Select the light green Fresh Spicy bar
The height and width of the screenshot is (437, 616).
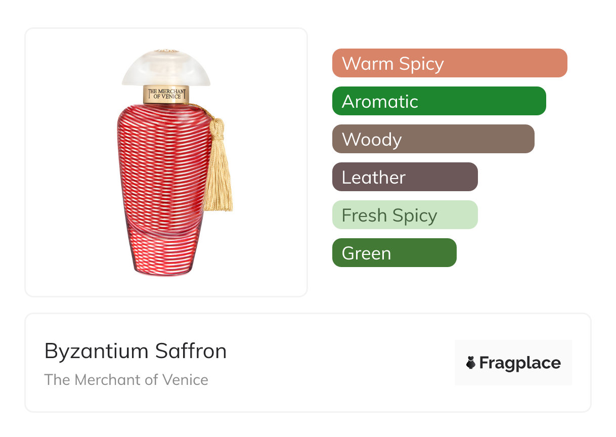[x=405, y=215]
